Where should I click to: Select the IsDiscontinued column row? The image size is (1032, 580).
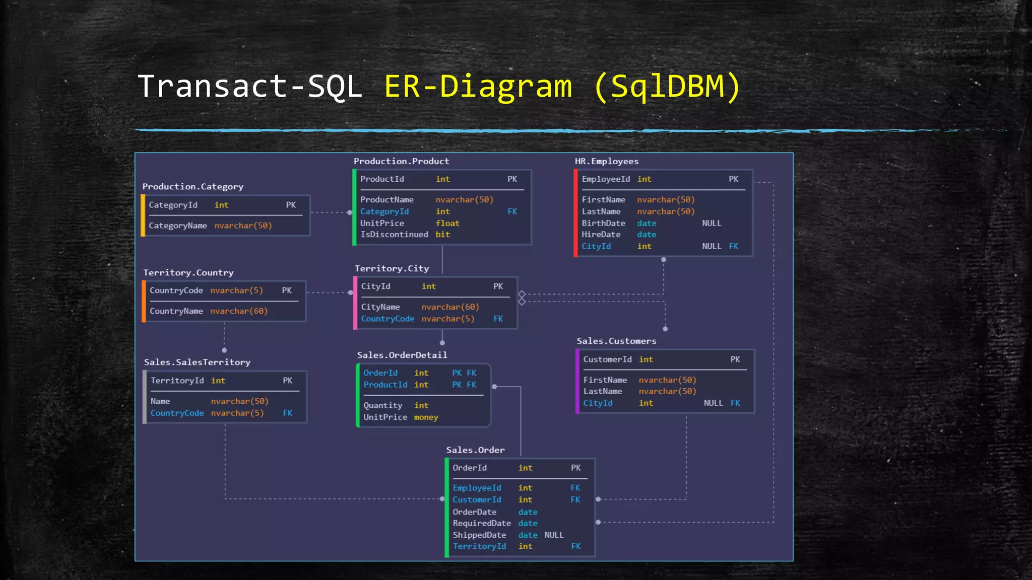click(441, 235)
